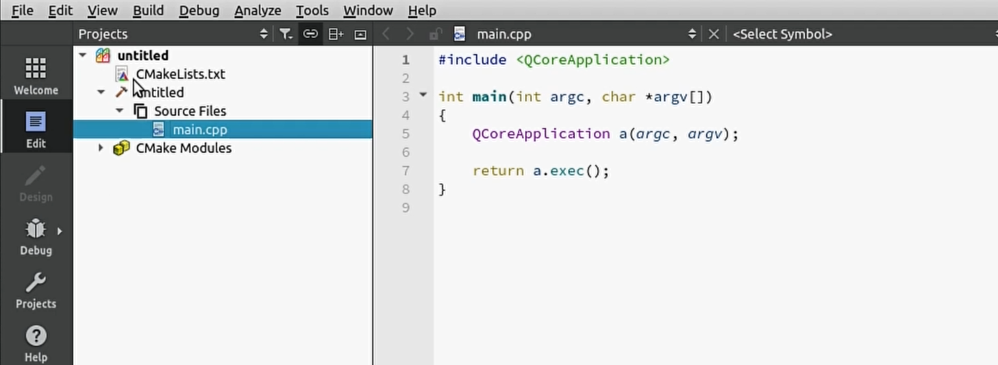998x365 pixels.
Task: Toggle synchronize with editor link icon
Action: [310, 34]
